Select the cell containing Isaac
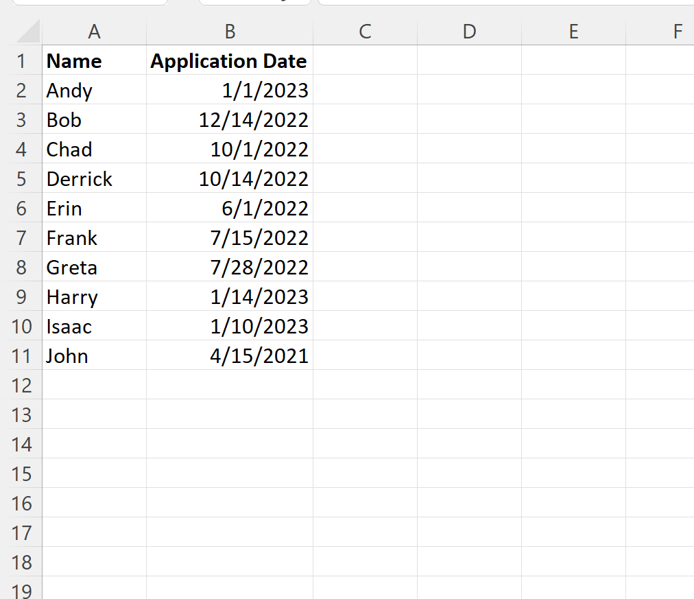694x599 pixels. [94, 326]
